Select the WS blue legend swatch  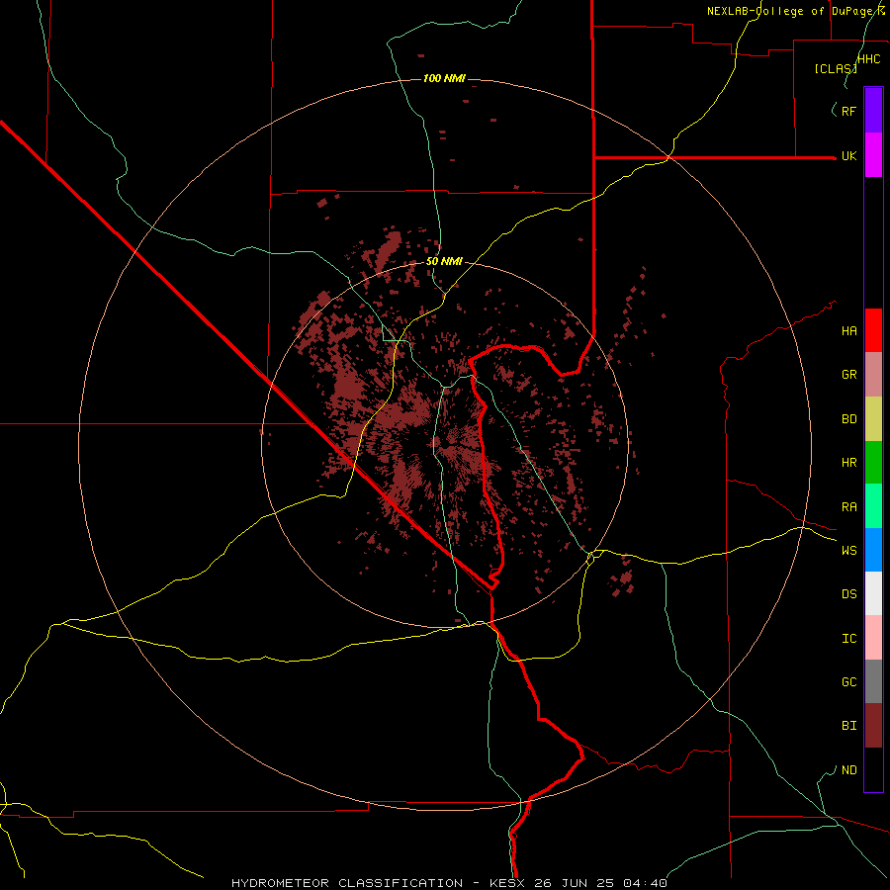(873, 550)
